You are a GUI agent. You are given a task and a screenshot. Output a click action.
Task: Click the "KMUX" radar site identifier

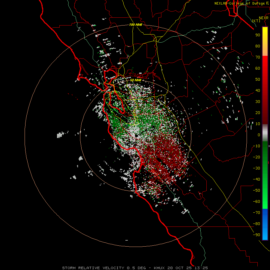159,268
